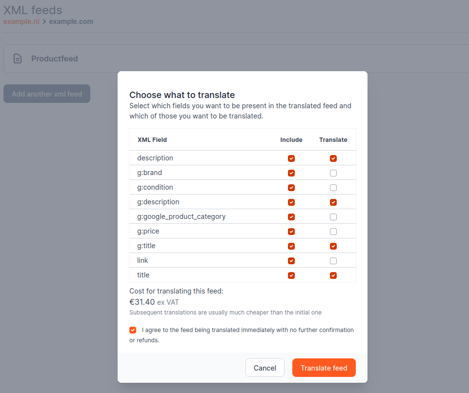Enable Translate for g:brand

pos(333,173)
